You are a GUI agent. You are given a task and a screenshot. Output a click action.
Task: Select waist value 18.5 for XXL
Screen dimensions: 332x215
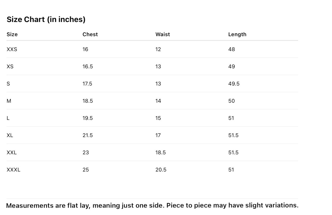pos(160,153)
